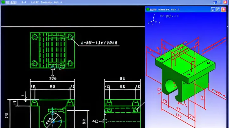Click the width dimension text above side view
This screenshot has height=128, width=229.
pyautogui.click(x=123, y=78)
